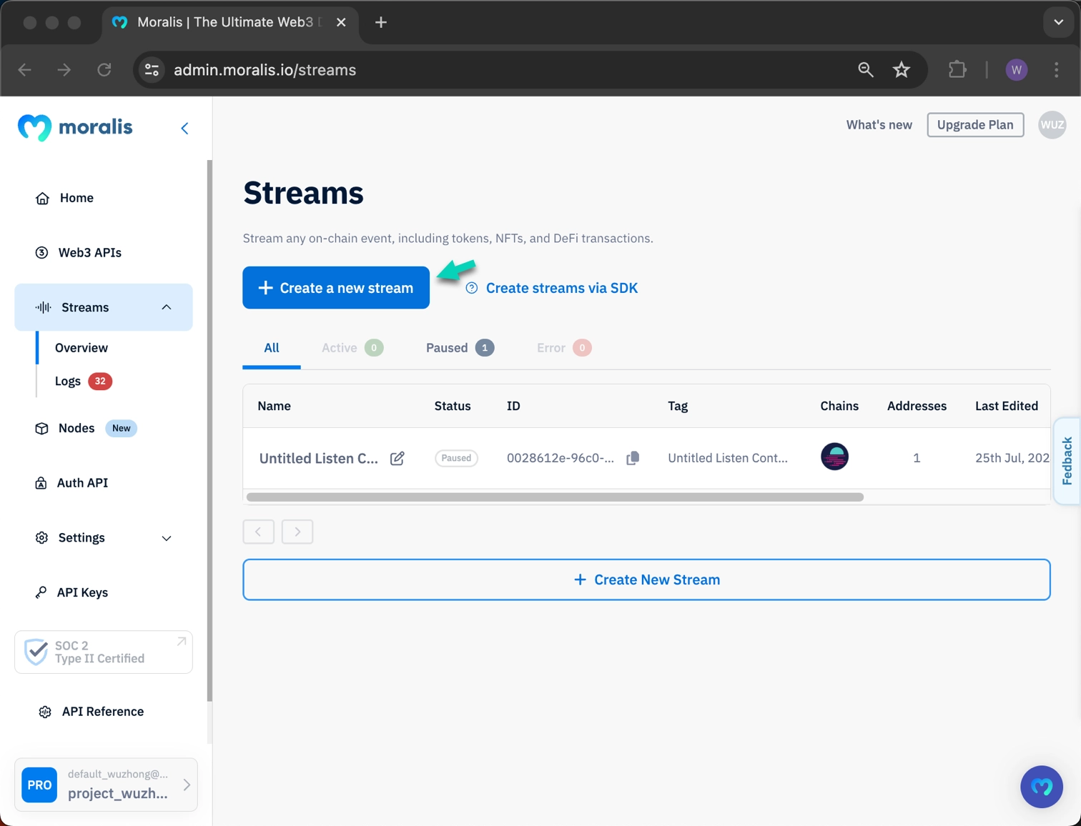Switch to the Active tab
Screen dimensions: 1081x826
[352, 348]
